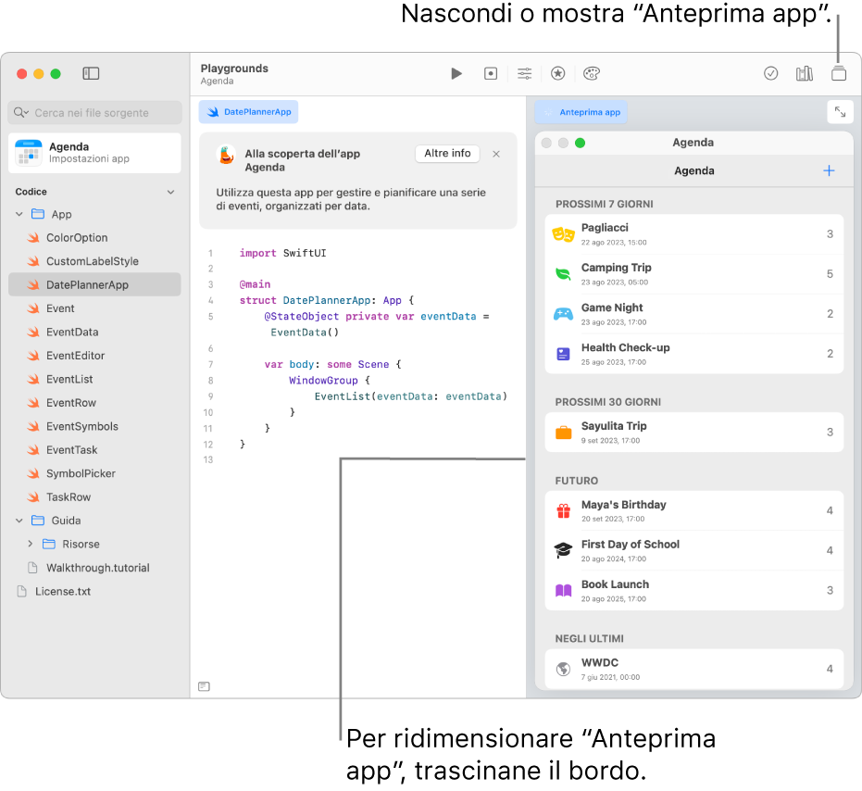Select the DatePlannerApp editor tab
This screenshot has height=791, width=862.
248,112
